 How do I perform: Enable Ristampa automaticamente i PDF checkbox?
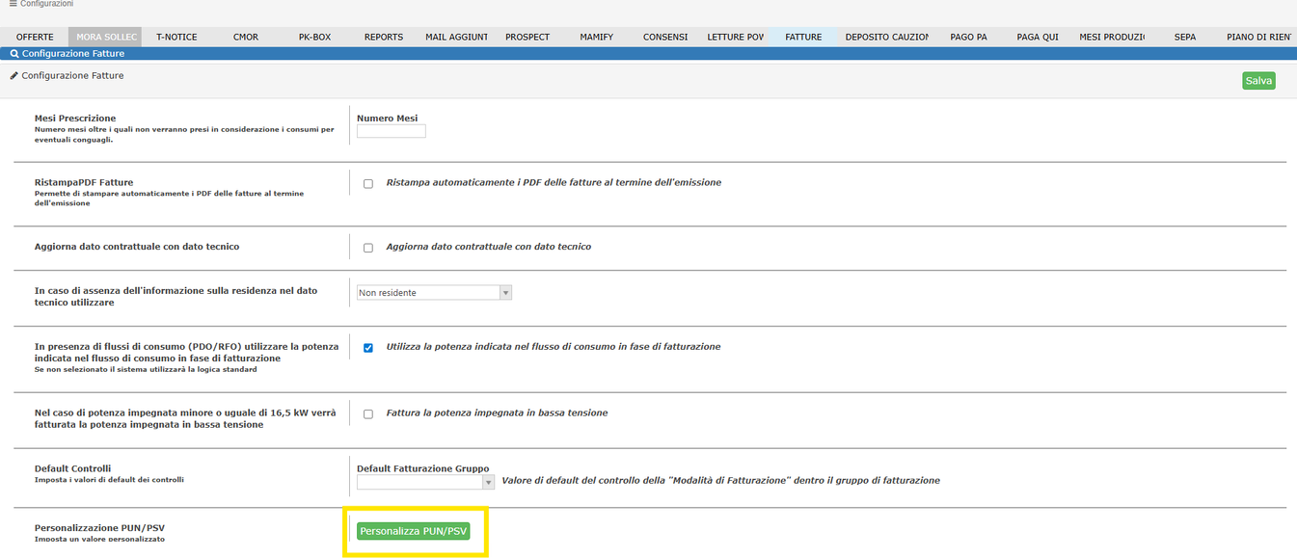368,183
